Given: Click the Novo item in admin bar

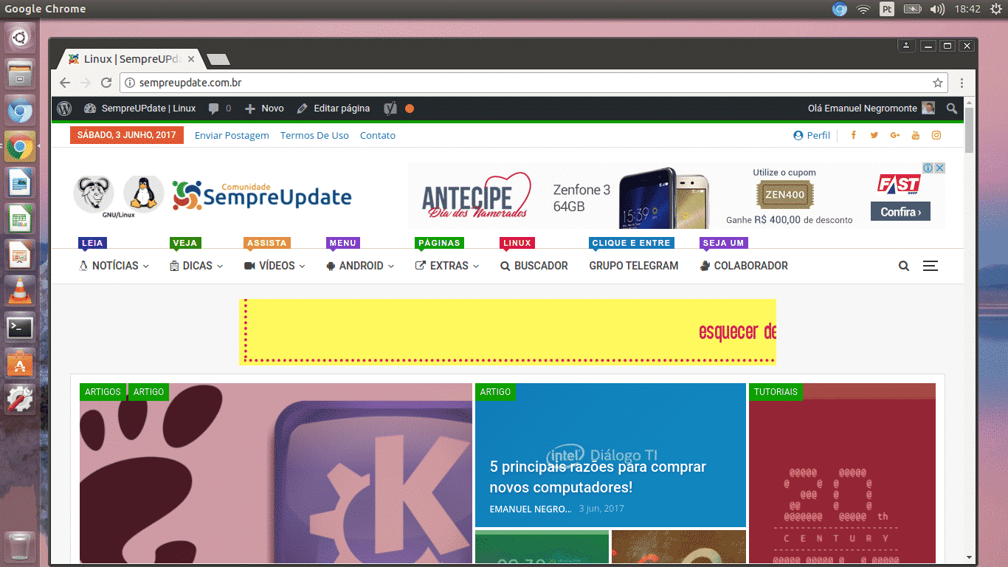Looking at the screenshot, I should pyautogui.click(x=264, y=109).
